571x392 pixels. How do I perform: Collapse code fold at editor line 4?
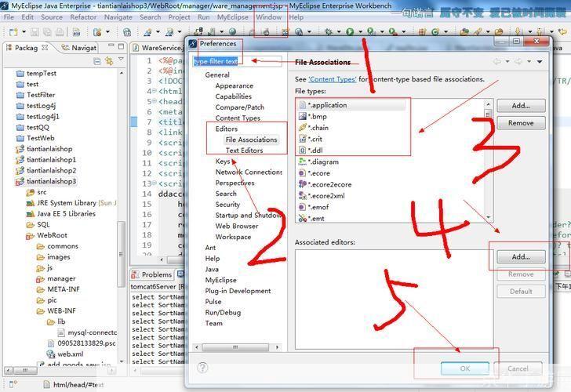155,91
